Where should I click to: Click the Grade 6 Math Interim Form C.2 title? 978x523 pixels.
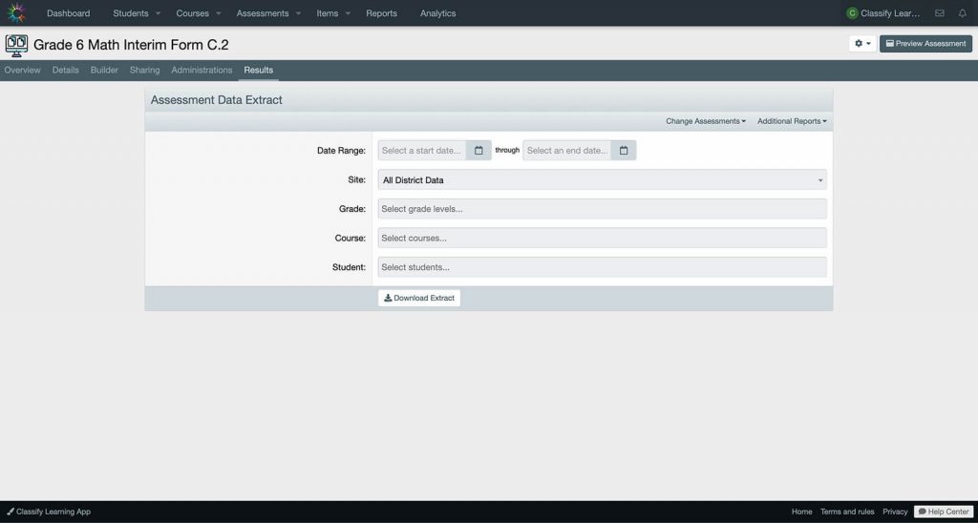coord(131,45)
